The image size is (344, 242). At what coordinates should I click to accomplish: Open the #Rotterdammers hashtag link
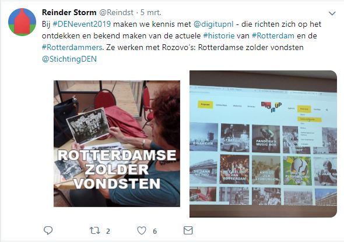click(72, 47)
